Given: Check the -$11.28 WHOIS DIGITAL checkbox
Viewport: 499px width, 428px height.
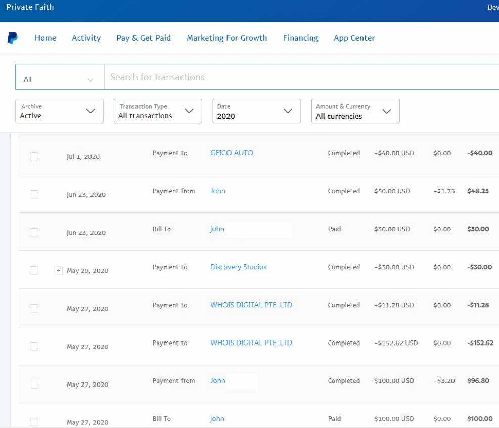Looking at the screenshot, I should click(x=34, y=308).
